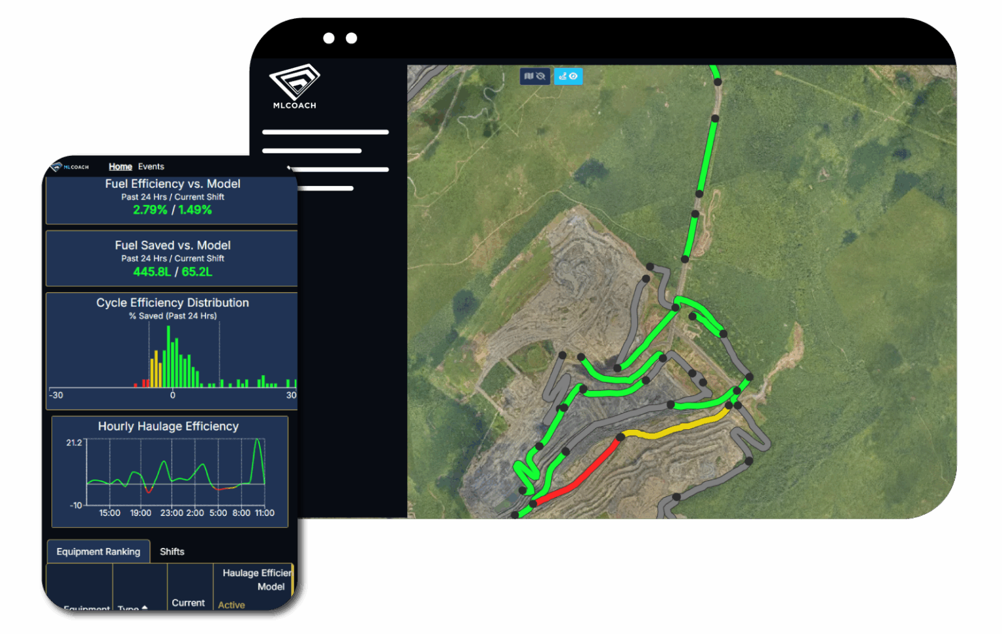Click the Current column header

click(188, 603)
